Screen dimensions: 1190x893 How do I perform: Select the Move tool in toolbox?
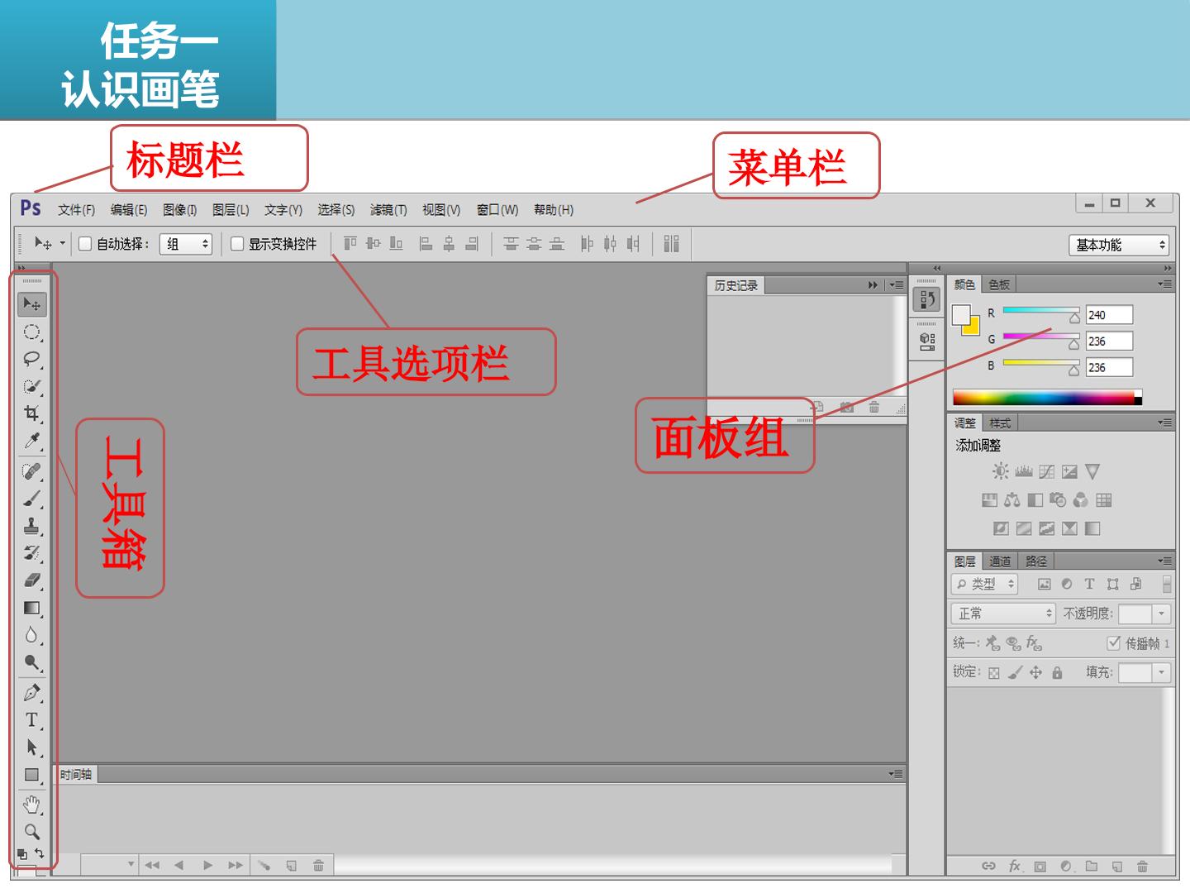(31, 304)
